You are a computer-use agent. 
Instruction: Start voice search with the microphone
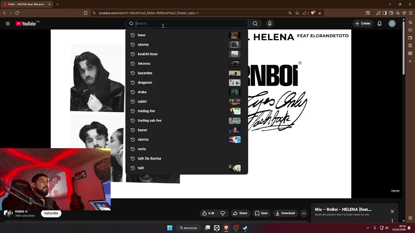point(270,23)
